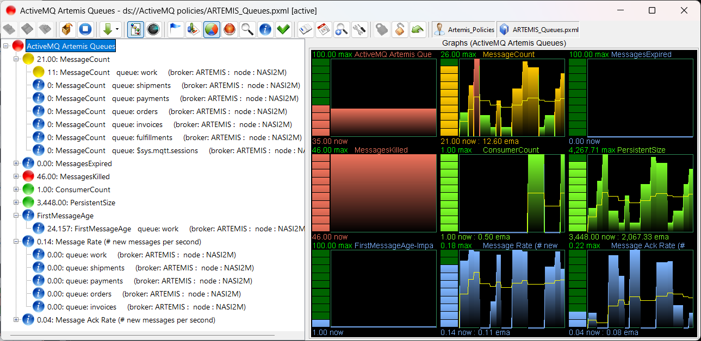Click the orange open padlock icon
This screenshot has width=701, height=341.
coord(400,29)
